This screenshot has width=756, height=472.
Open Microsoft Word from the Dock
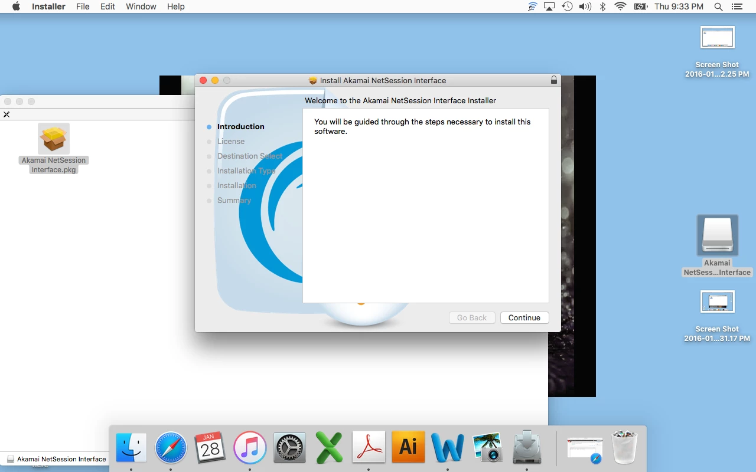[448, 448]
